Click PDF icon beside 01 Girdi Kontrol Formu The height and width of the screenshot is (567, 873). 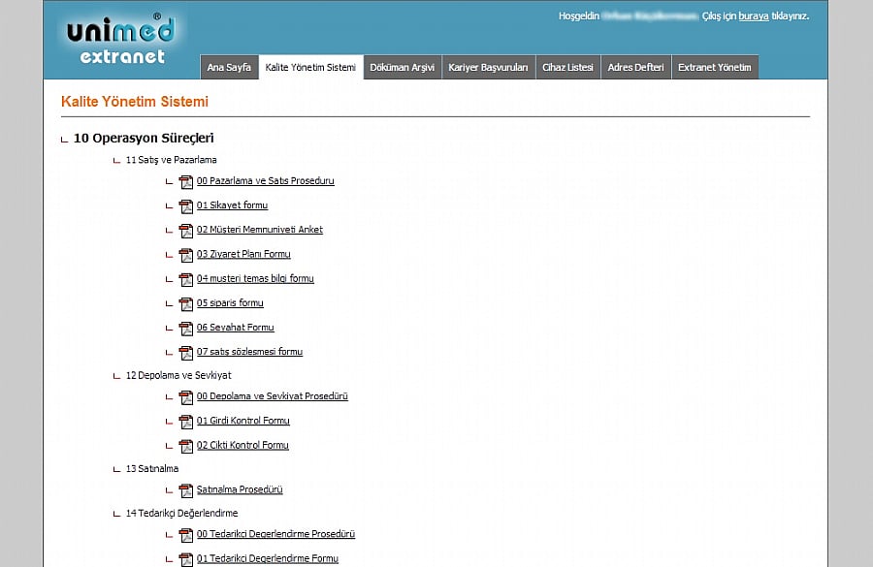point(186,423)
